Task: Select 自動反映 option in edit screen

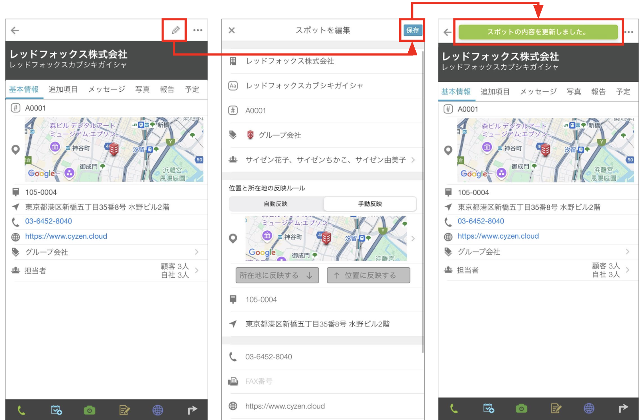Action: [276, 204]
